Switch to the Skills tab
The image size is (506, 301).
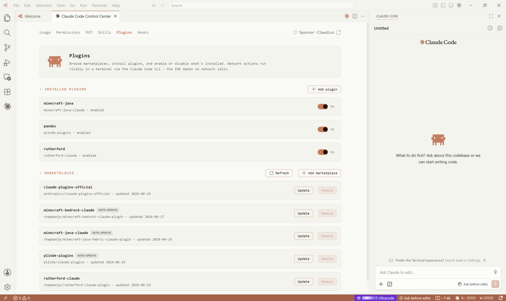point(104,32)
